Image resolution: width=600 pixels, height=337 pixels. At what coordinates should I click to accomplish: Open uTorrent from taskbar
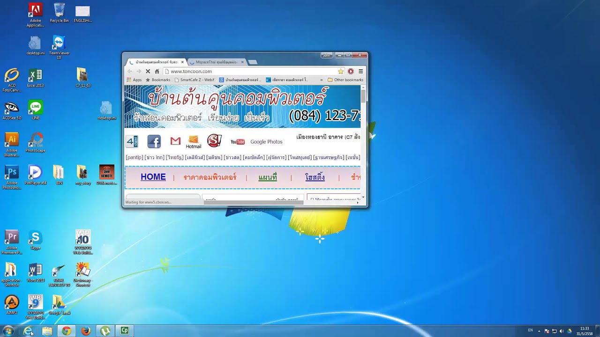105,331
